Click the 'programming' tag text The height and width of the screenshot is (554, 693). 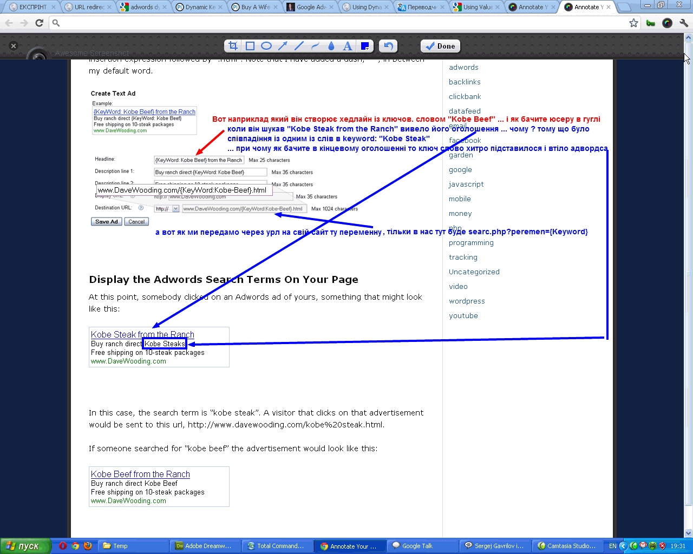(471, 243)
